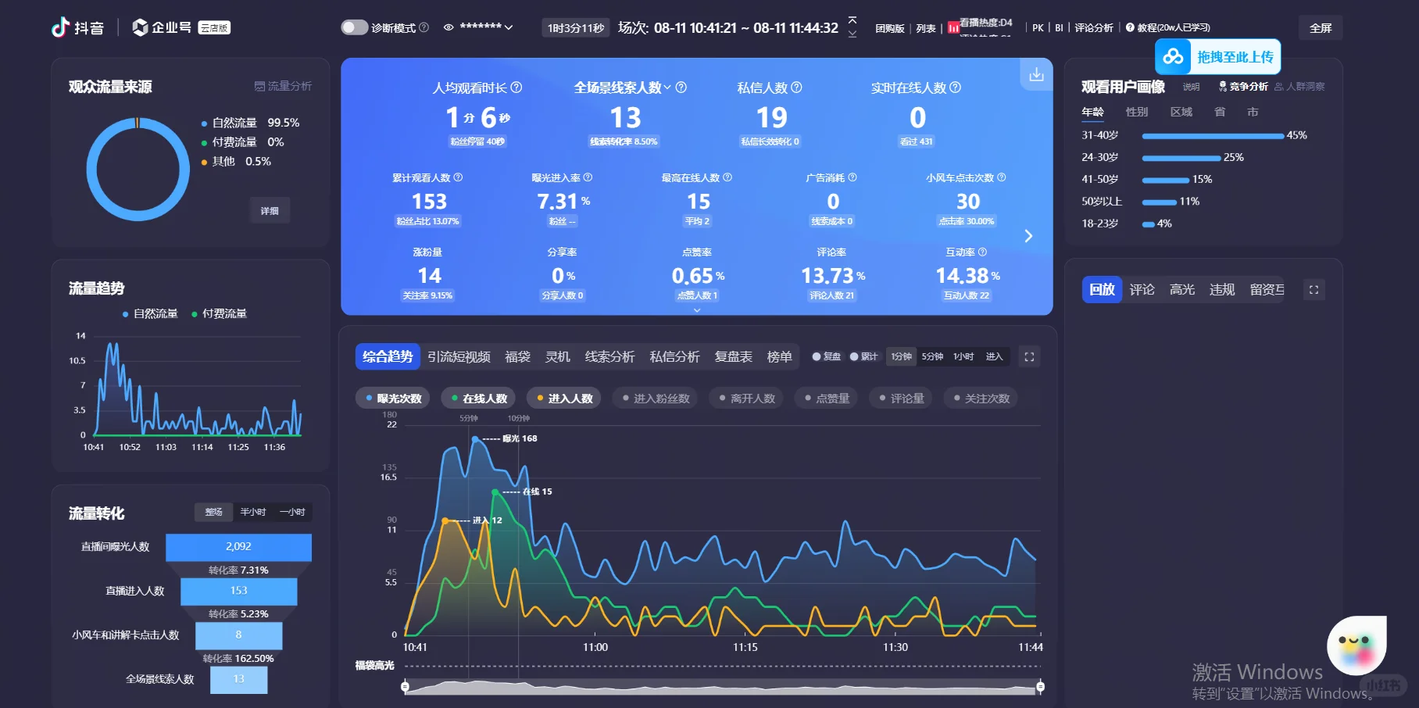This screenshot has width=1419, height=708.
Task: Click the help icon beside 累计观看人数
Action: point(458,177)
